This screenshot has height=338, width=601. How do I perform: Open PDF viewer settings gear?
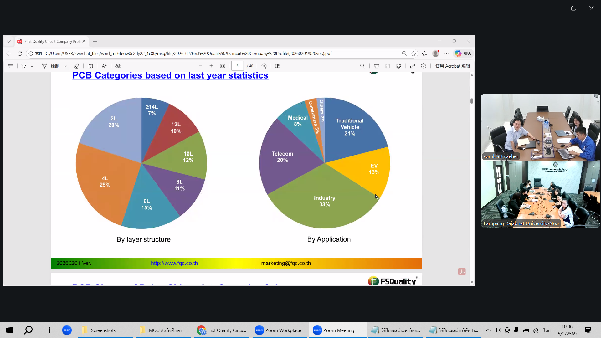pyautogui.click(x=424, y=66)
